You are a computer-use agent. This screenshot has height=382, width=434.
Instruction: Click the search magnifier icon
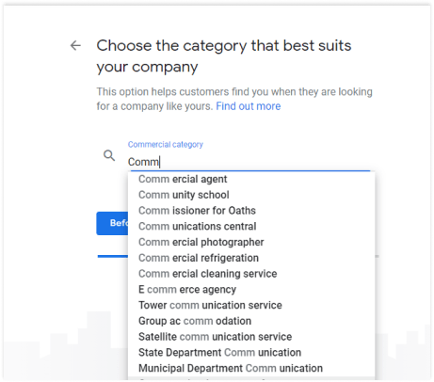pyautogui.click(x=109, y=155)
